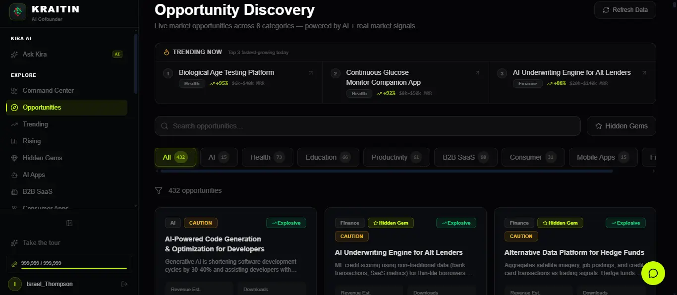Open AI Apps in the sidebar

point(66,175)
